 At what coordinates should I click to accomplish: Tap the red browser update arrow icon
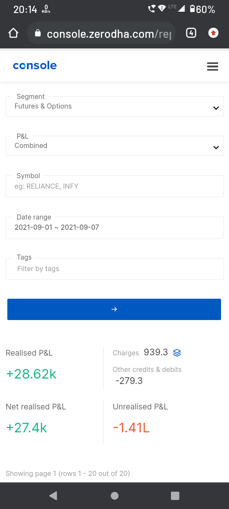213,33
